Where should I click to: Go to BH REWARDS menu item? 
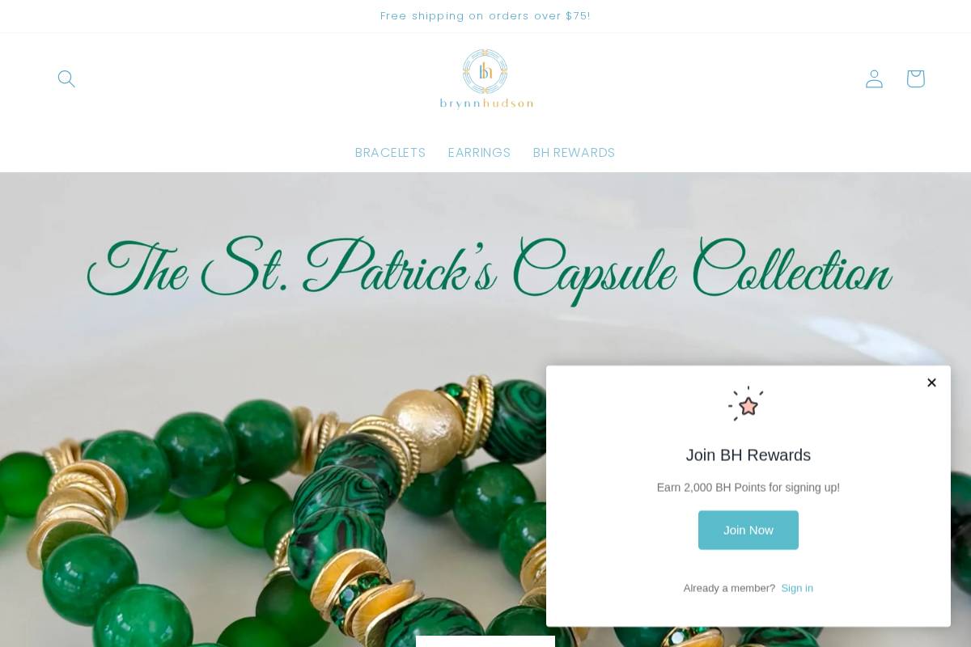tap(574, 153)
